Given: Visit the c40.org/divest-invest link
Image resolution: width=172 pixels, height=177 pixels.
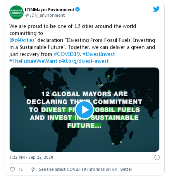Looking at the screenshot, I should coord(84,61).
